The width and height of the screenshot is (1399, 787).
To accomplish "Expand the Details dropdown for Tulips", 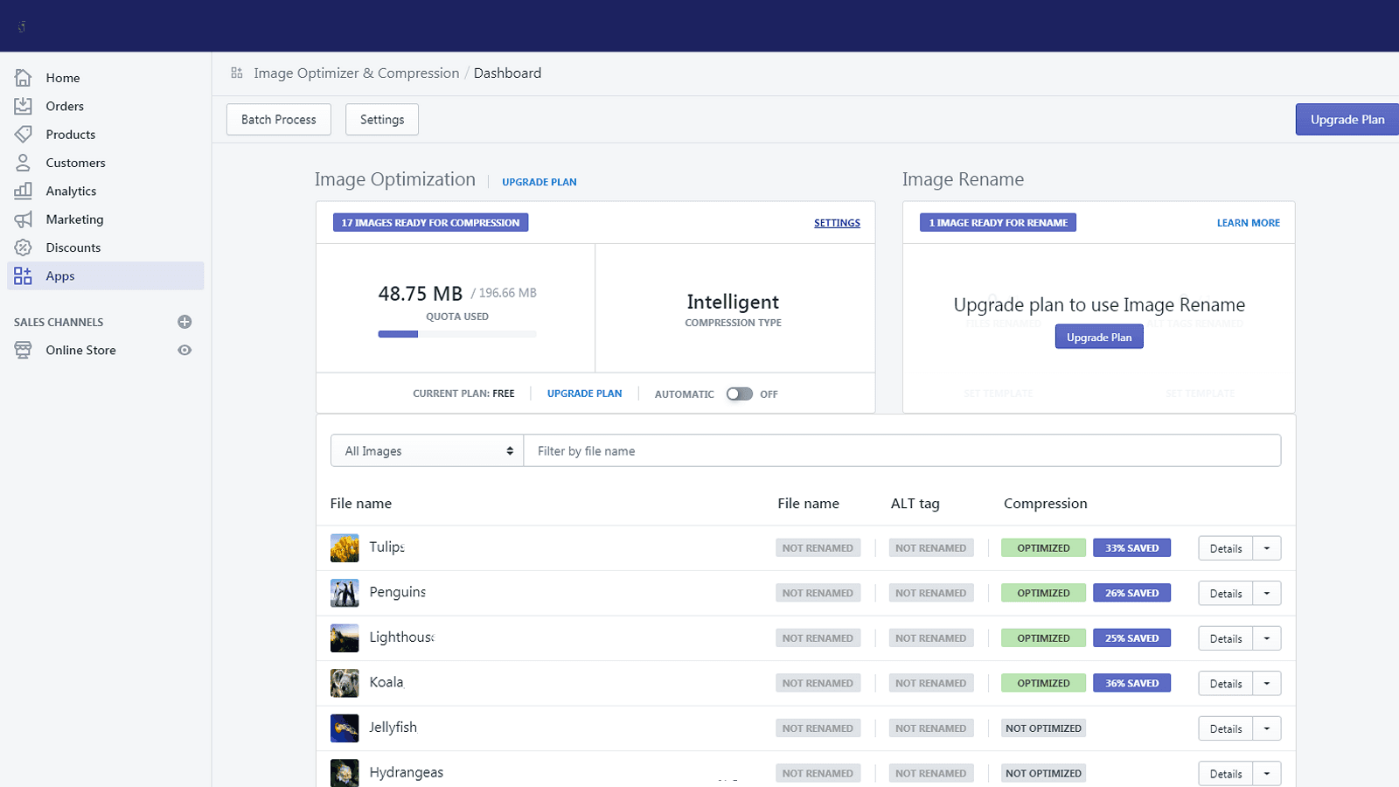I will point(1267,547).
